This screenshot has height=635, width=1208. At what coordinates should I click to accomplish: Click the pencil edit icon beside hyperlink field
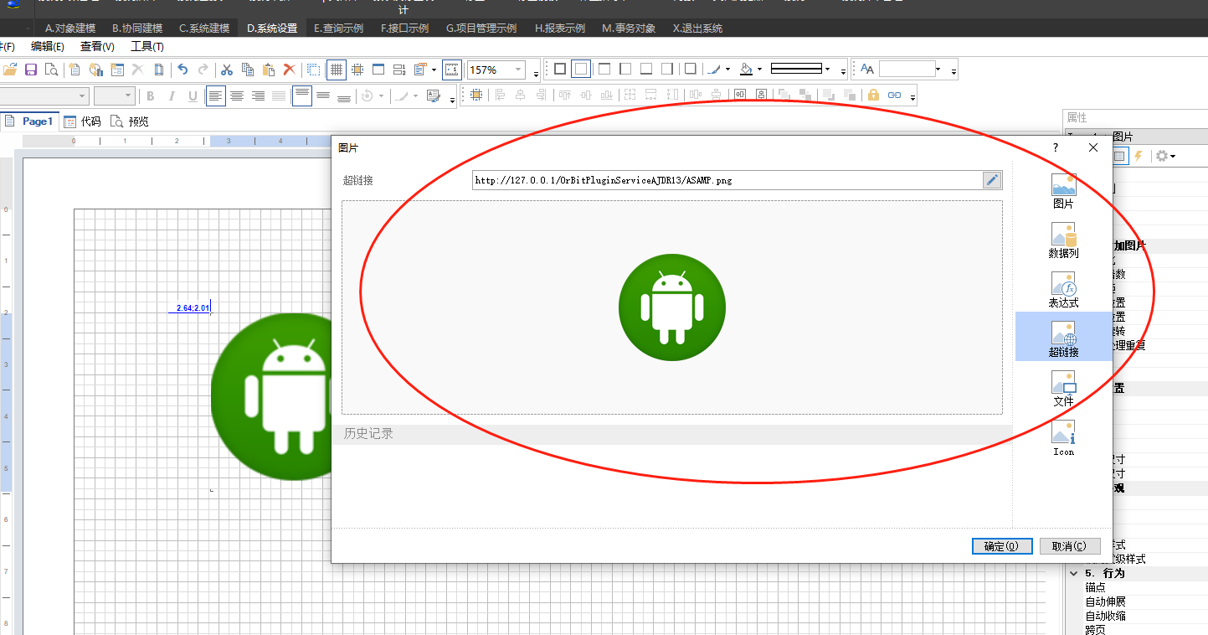coord(991,180)
